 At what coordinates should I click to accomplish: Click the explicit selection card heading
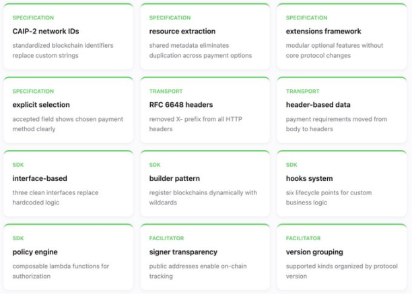pyautogui.click(x=41, y=105)
